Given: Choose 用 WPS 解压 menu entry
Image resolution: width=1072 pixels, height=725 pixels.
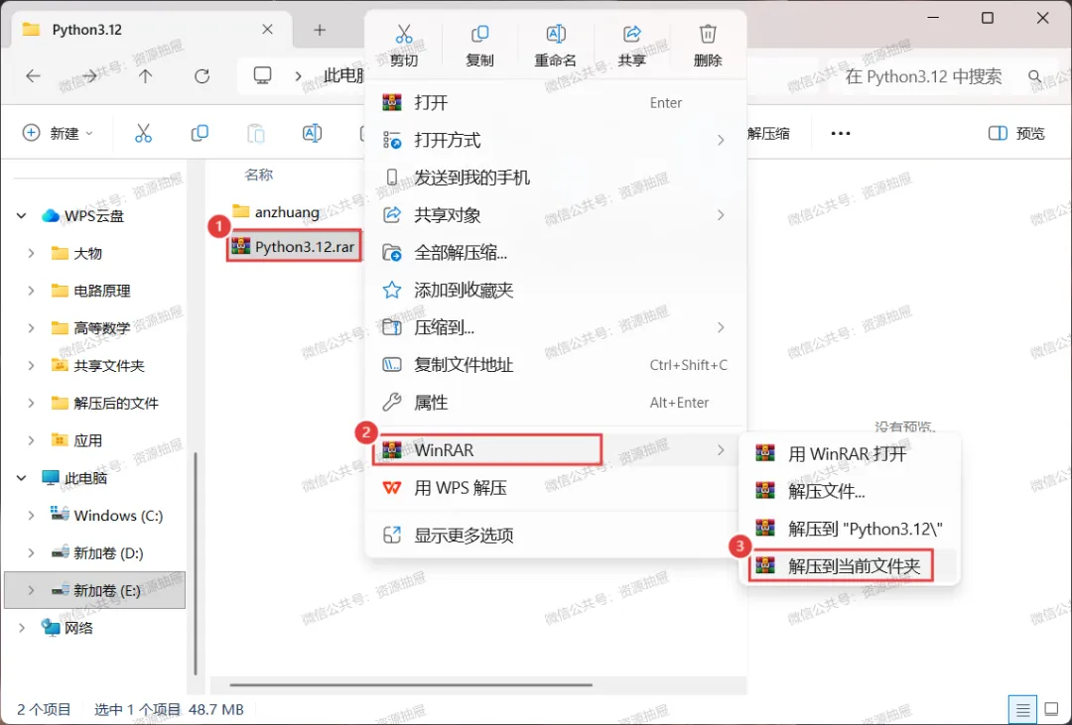Looking at the screenshot, I should coord(556,488).
